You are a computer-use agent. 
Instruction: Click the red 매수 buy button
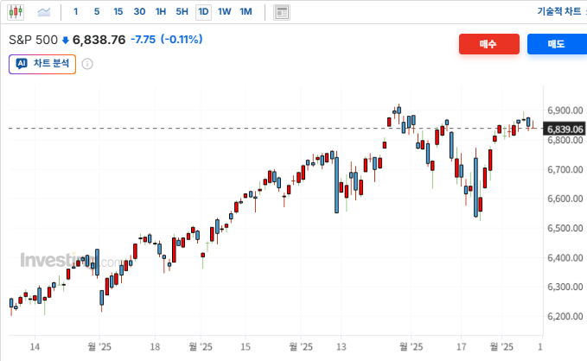click(x=489, y=44)
